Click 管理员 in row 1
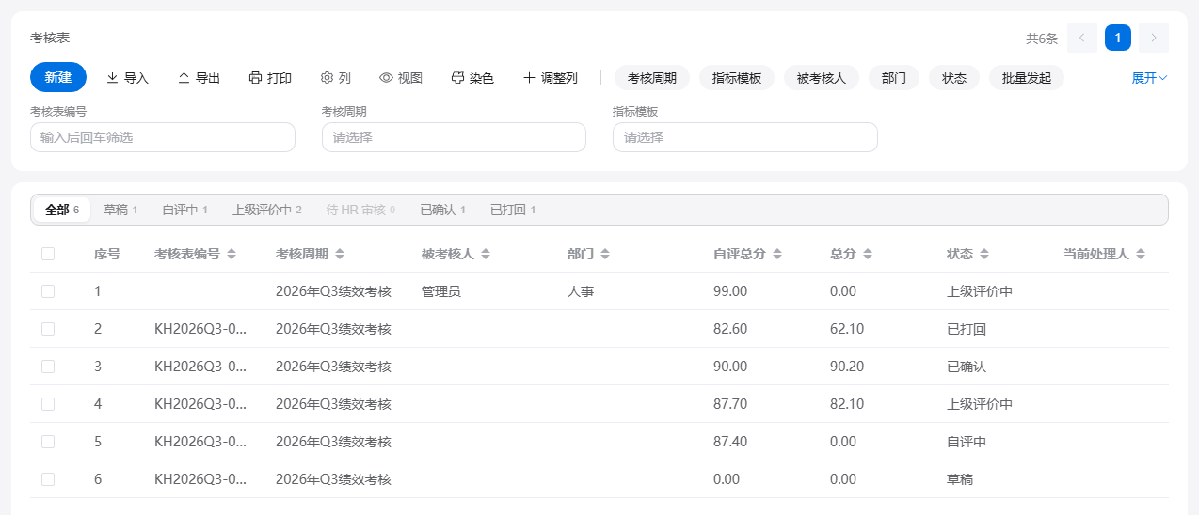Screen dimensions: 1199x515 coord(441,291)
